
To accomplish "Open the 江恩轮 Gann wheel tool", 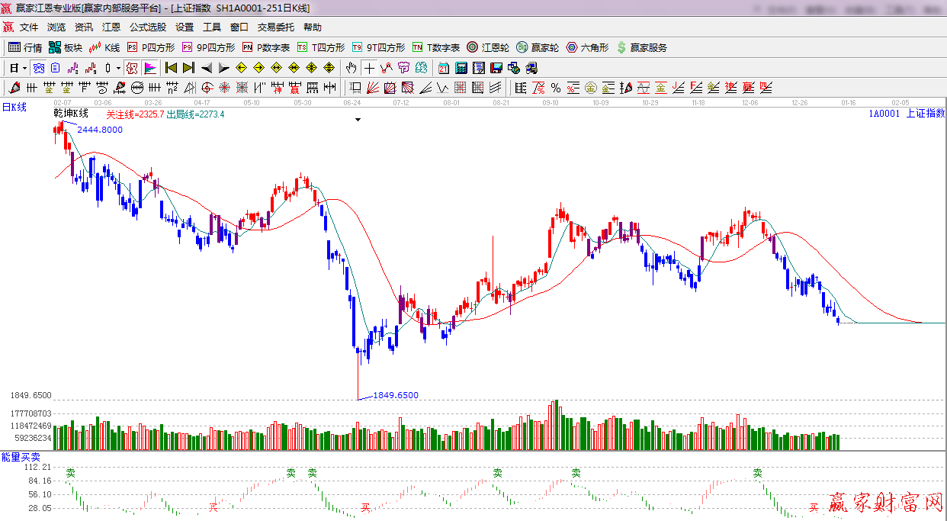I will [488, 47].
